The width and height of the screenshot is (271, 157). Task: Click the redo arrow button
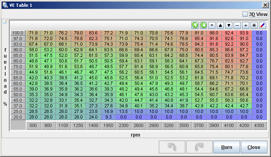point(199,147)
